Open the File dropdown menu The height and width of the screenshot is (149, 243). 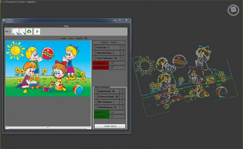point(8,31)
